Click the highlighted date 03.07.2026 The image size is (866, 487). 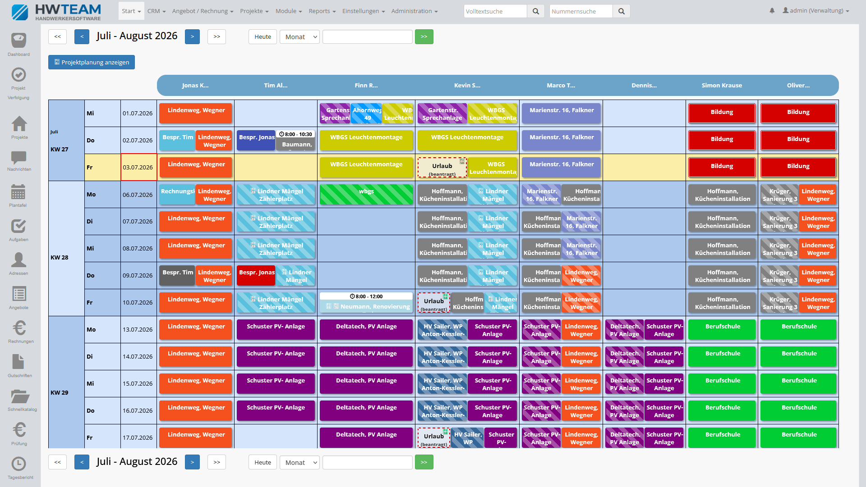[138, 167]
